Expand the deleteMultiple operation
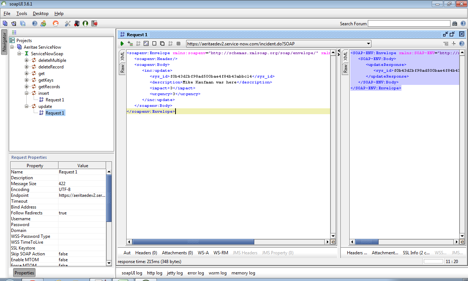The width and height of the screenshot is (468, 281). point(27,60)
